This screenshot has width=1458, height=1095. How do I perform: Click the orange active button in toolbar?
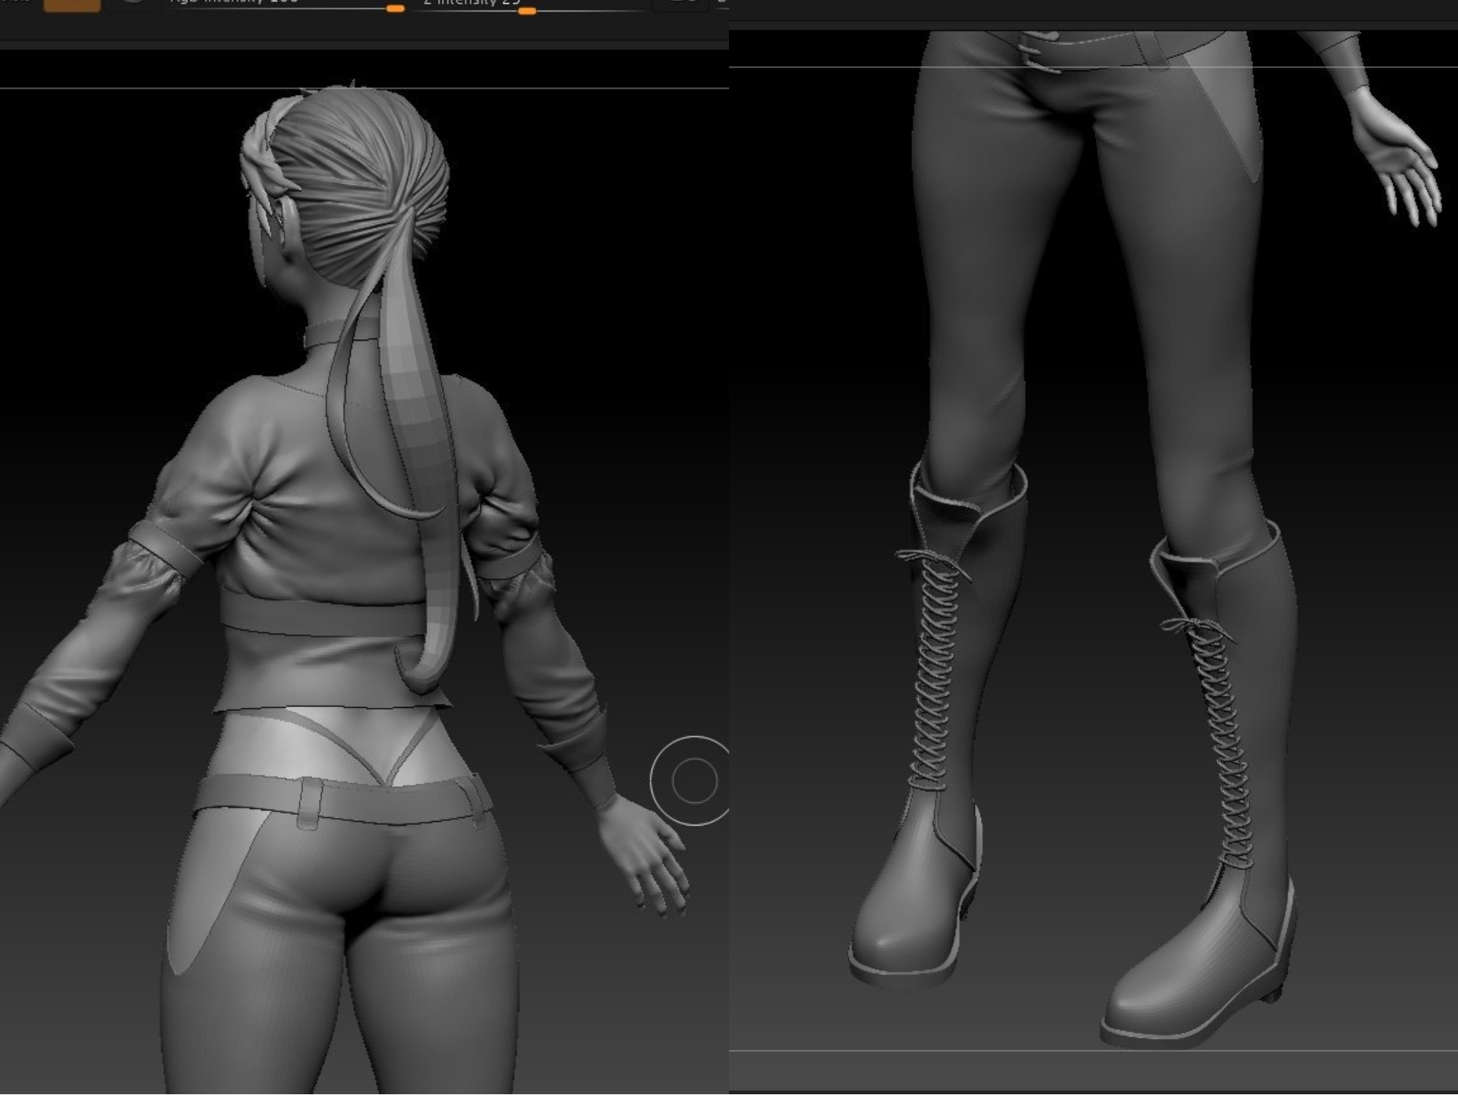pos(71,5)
